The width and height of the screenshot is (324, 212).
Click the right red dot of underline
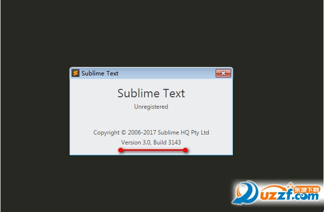[x=185, y=150]
